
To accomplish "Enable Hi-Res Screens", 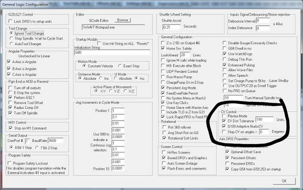I will pos(164,152).
